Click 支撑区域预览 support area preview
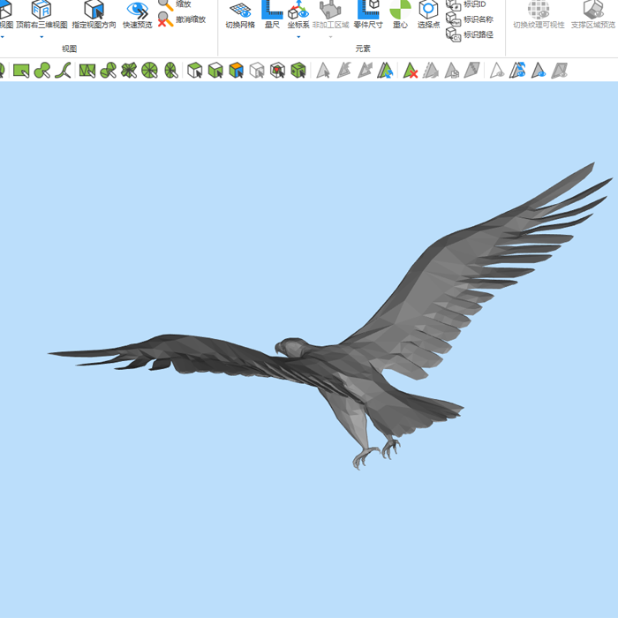The height and width of the screenshot is (618, 618). click(593, 14)
